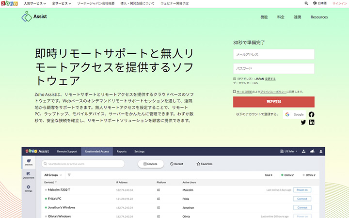The image size is (349, 218).
Task: Open the US Sales department dropdown
Action: pos(289,151)
